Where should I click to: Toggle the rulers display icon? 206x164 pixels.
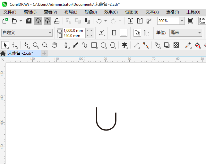click(x=202, y=21)
